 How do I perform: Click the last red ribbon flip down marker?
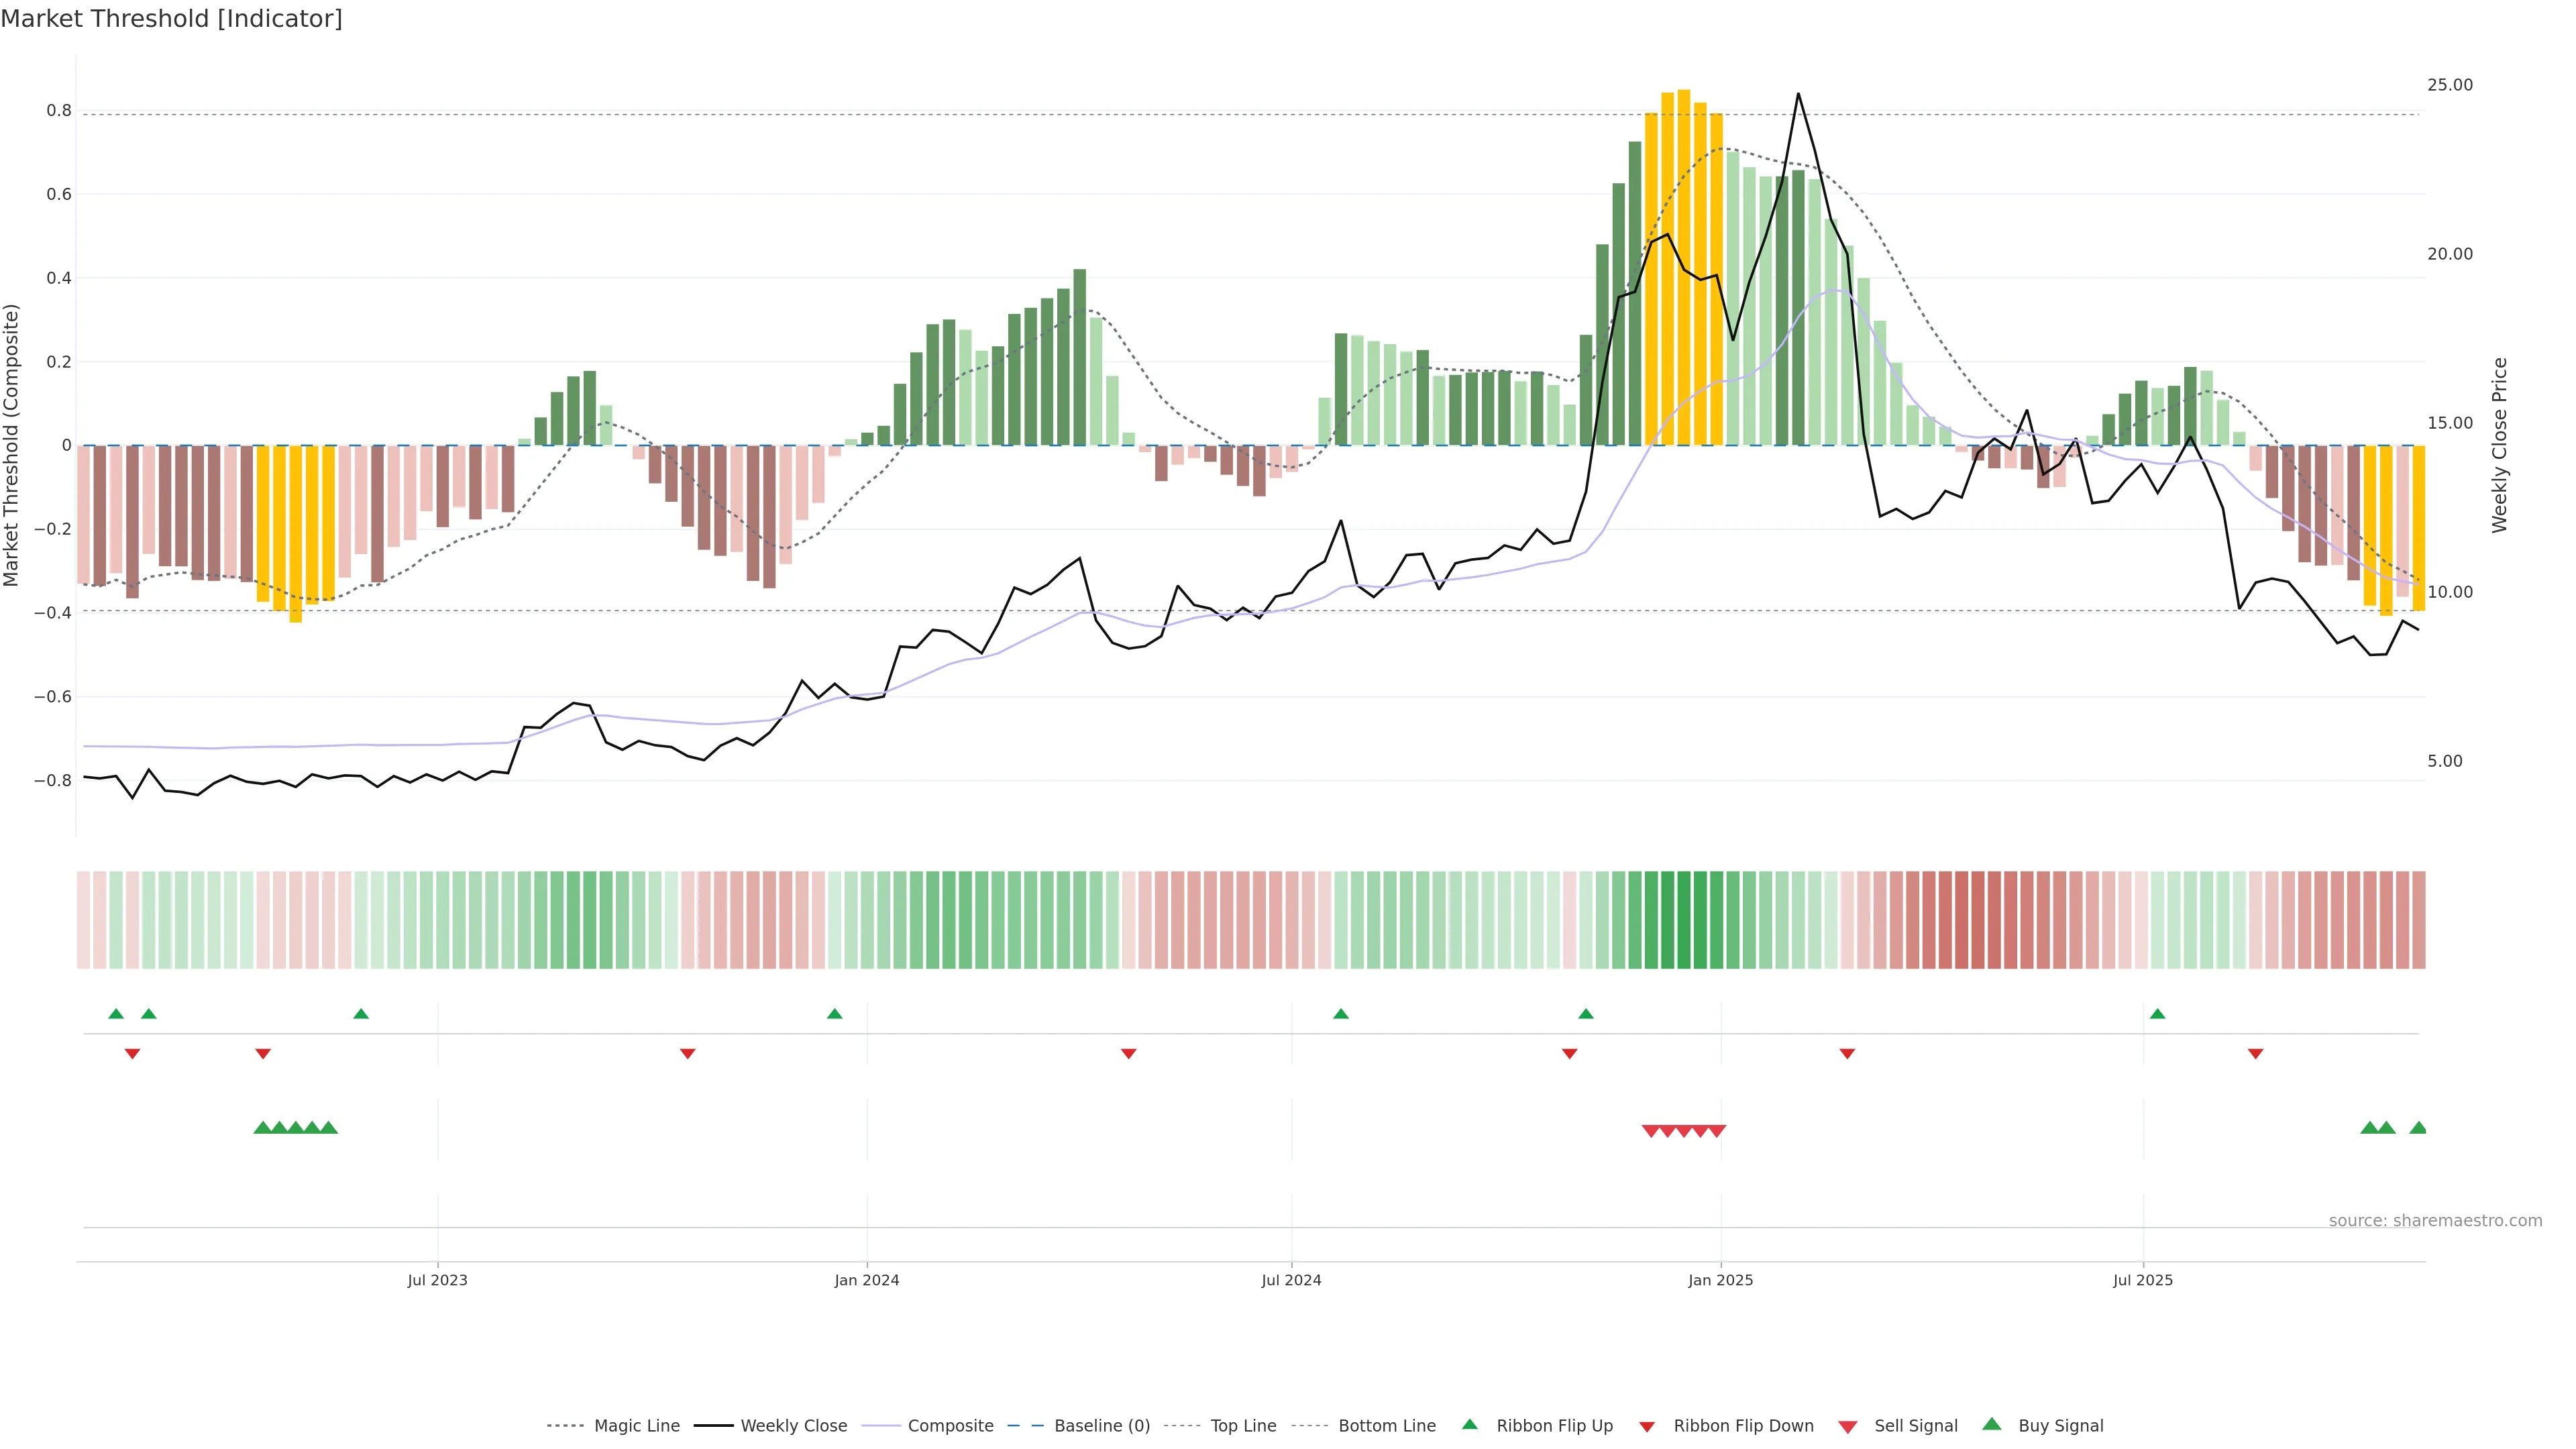[x=2255, y=1054]
